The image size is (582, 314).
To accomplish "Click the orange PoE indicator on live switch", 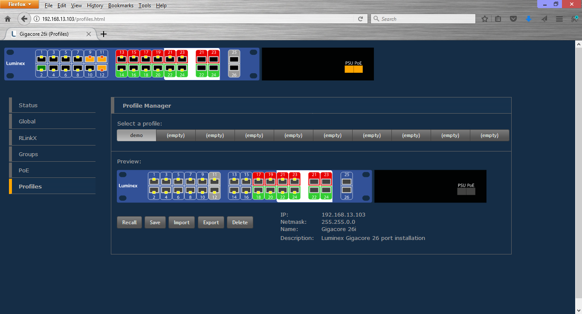I will (358, 69).
